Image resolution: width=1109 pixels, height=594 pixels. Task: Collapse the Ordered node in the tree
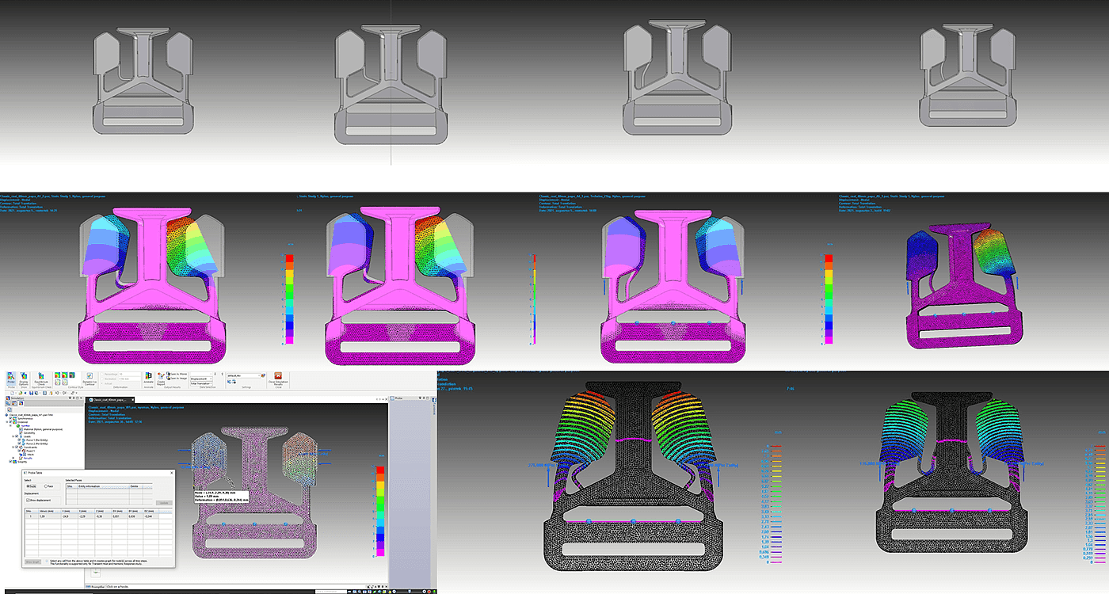click(x=7, y=422)
